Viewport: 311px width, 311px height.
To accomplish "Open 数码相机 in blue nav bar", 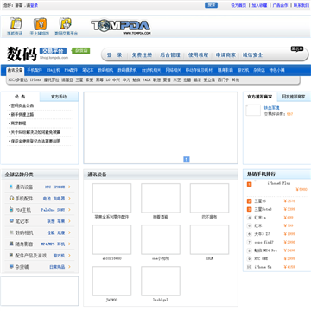I will [105, 70].
